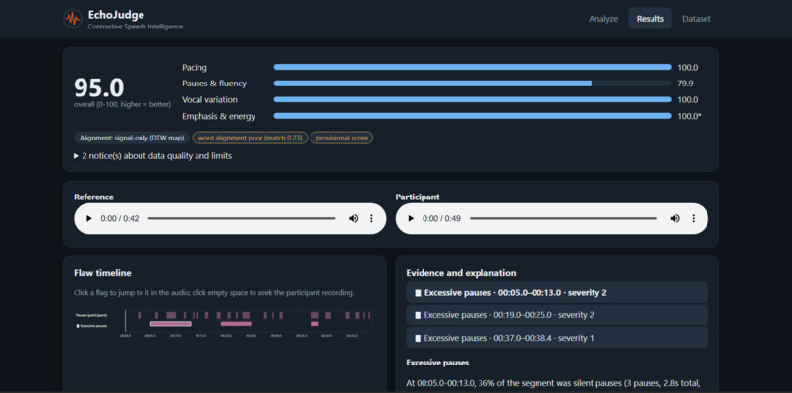Click the word alignment poor badge
The height and width of the screenshot is (393, 792).
pos(250,138)
